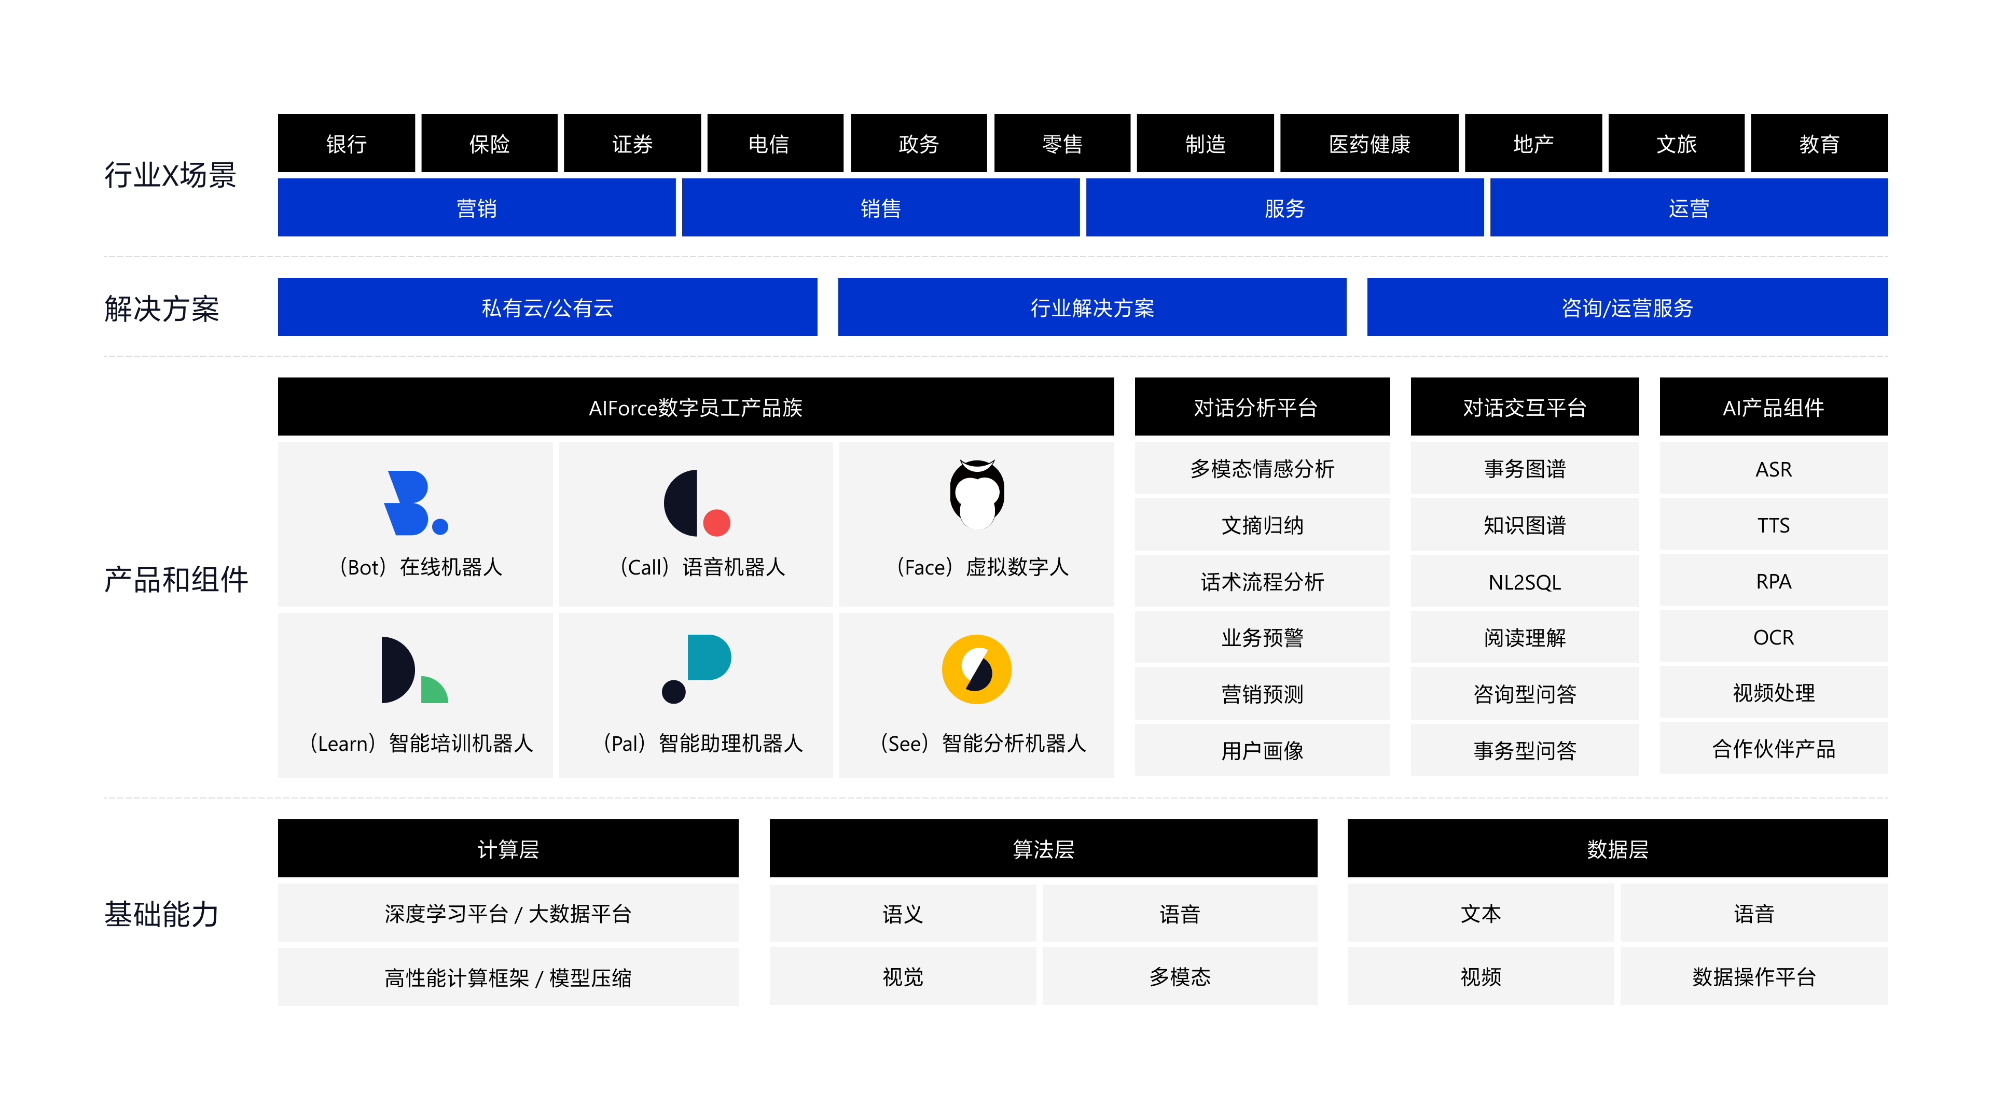Open the 教育 industry tab

[1818, 144]
